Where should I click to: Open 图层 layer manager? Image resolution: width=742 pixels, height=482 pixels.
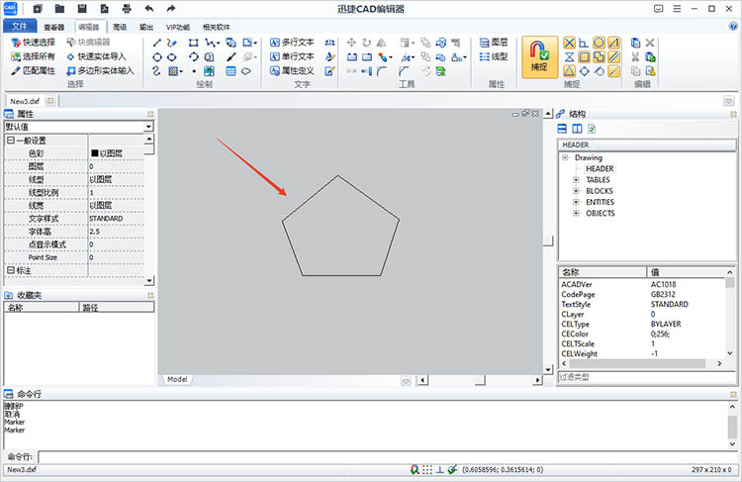point(492,43)
